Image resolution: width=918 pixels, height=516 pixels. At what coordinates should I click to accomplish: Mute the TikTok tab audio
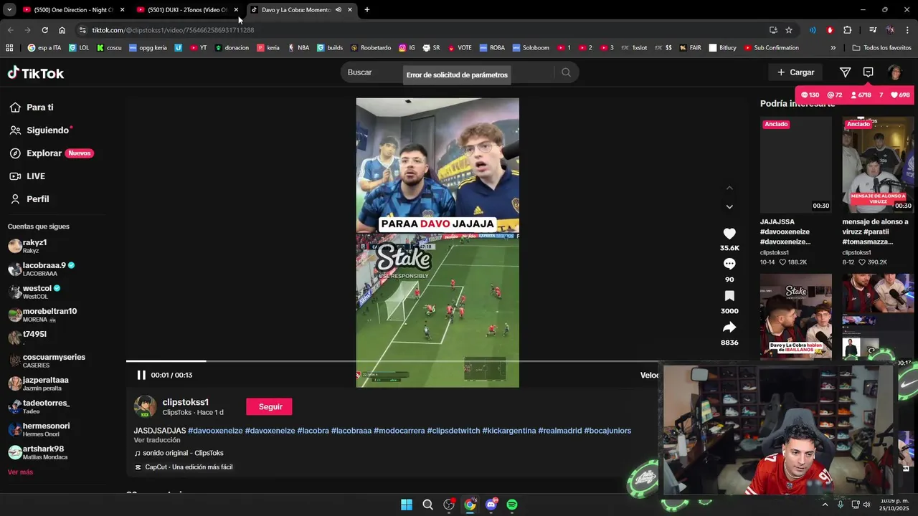point(338,10)
